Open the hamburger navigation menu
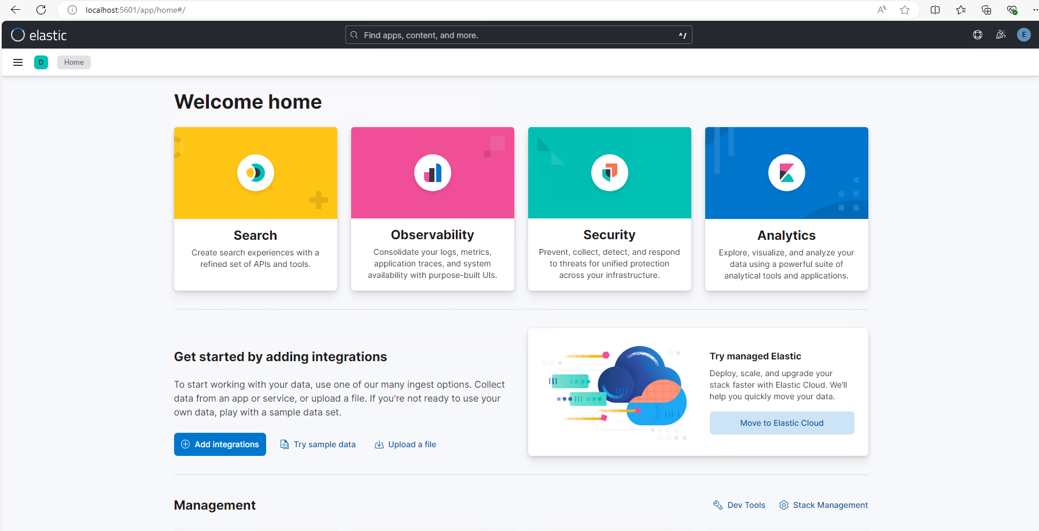Screen dimensions: 1039x531 pos(18,62)
